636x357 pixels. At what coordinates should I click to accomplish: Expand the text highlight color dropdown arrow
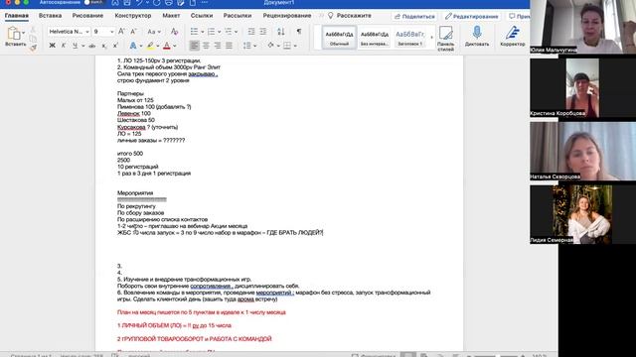(158, 46)
